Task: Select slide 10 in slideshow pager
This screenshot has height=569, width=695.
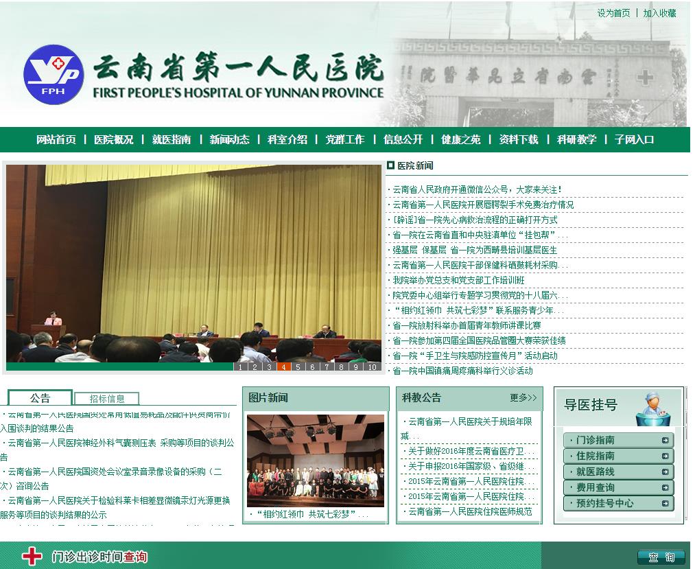Action: coord(372,367)
